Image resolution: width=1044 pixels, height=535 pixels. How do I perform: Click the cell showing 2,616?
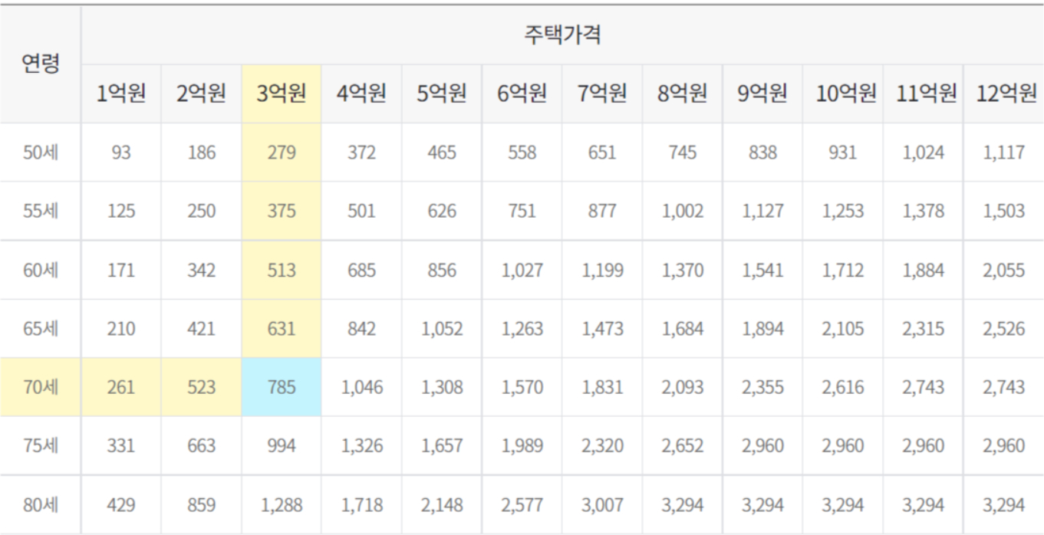842,387
